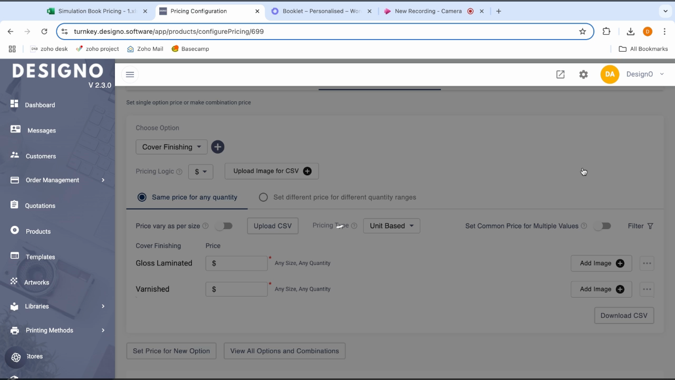Click Pricing Logic help icon
This screenshot has width=675, height=380.
[x=179, y=172]
